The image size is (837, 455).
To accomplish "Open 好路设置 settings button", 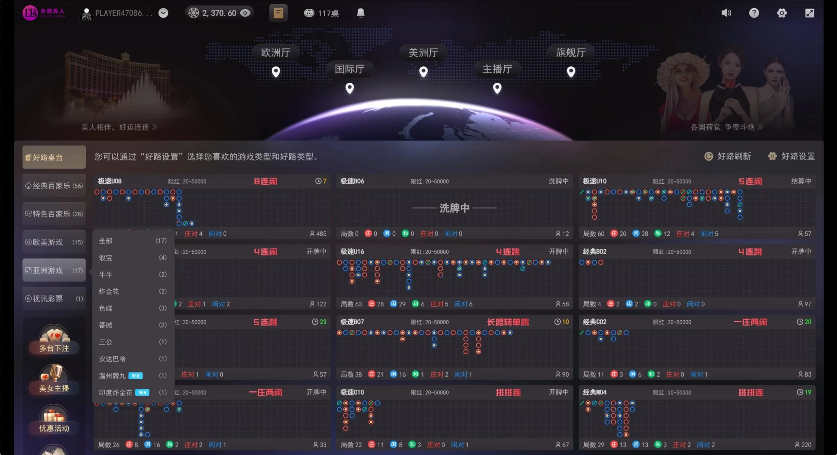I will (792, 157).
